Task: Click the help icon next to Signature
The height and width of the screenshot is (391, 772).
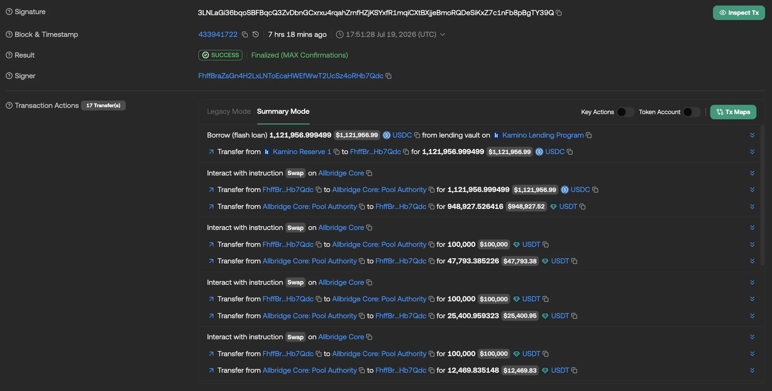Action: [9, 12]
